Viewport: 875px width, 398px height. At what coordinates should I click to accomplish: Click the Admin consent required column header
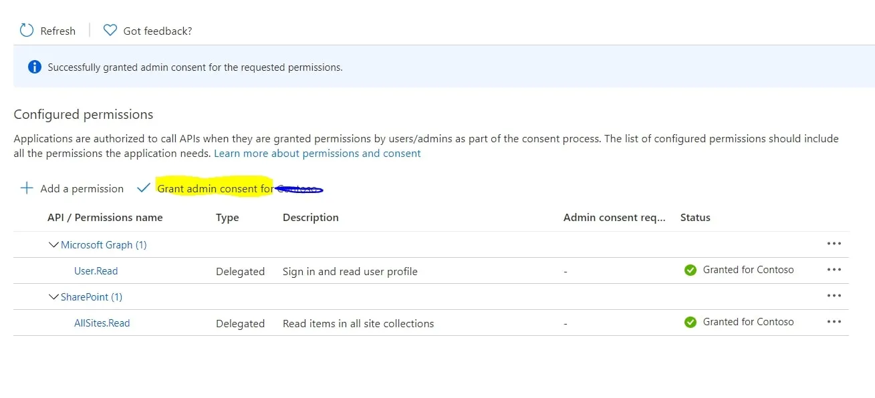(614, 217)
